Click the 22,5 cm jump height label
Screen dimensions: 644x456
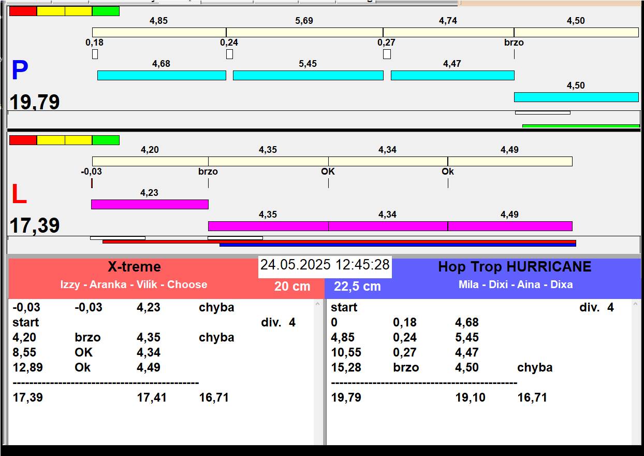[x=357, y=286]
